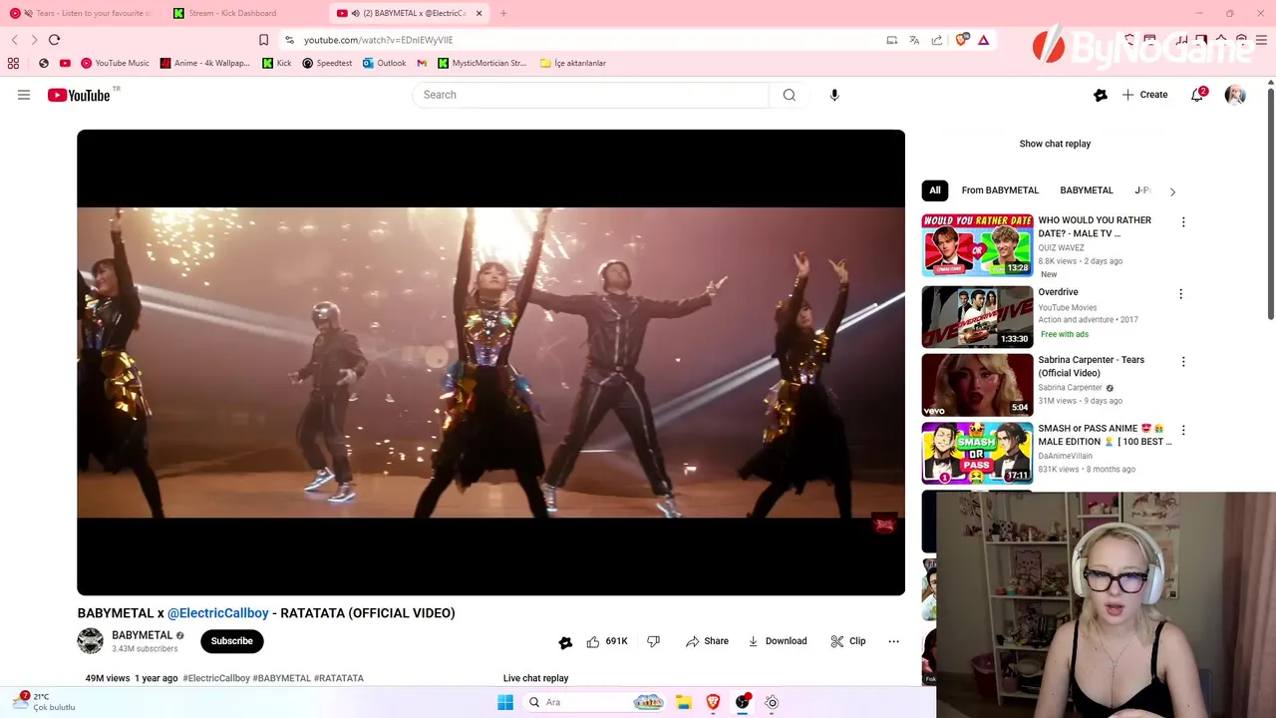Screen dimensions: 1276x718
Task: Click Show chat replay
Action: [1055, 144]
